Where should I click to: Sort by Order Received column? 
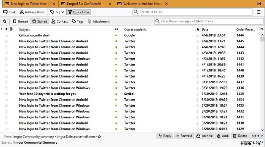click(247, 29)
